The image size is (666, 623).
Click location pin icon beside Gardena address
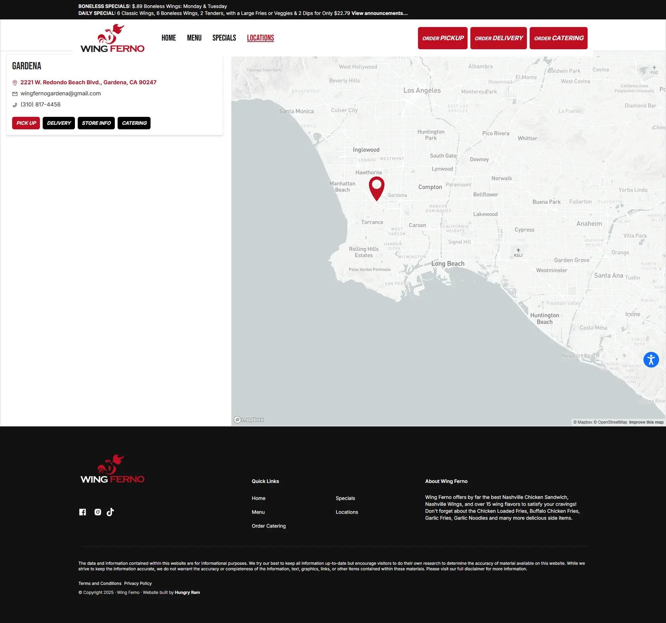(15, 83)
